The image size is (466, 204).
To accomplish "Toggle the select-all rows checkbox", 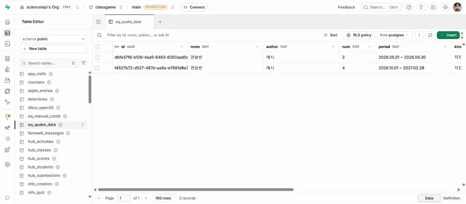I will point(97,47).
